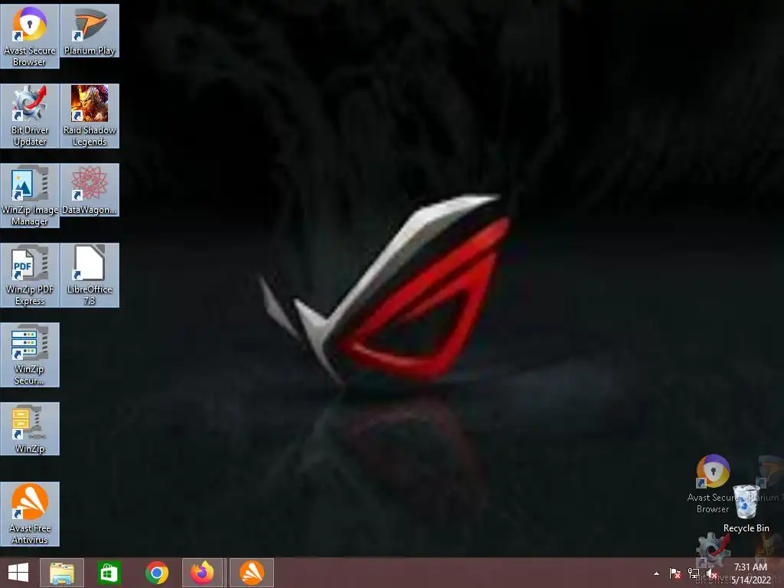Select the WinZip Image Manager shortcut
The image size is (784, 588).
click(30, 195)
